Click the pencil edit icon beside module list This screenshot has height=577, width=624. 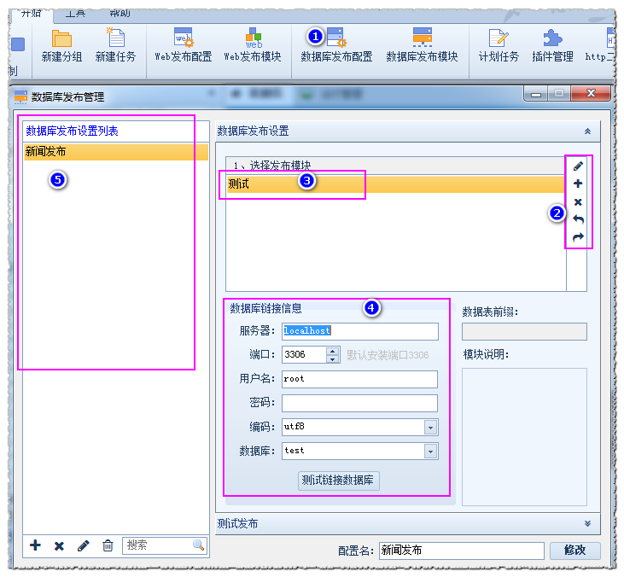578,166
